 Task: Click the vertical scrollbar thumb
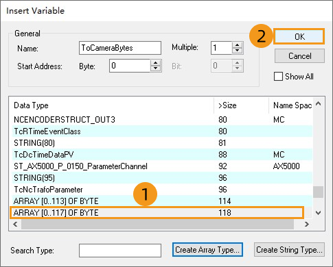[x=318, y=192]
